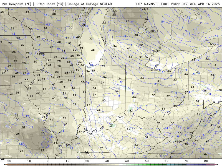Screen dimensions: 222x166
Task: Click the left arrow end of the color bar
Action: tap(6, 165)
